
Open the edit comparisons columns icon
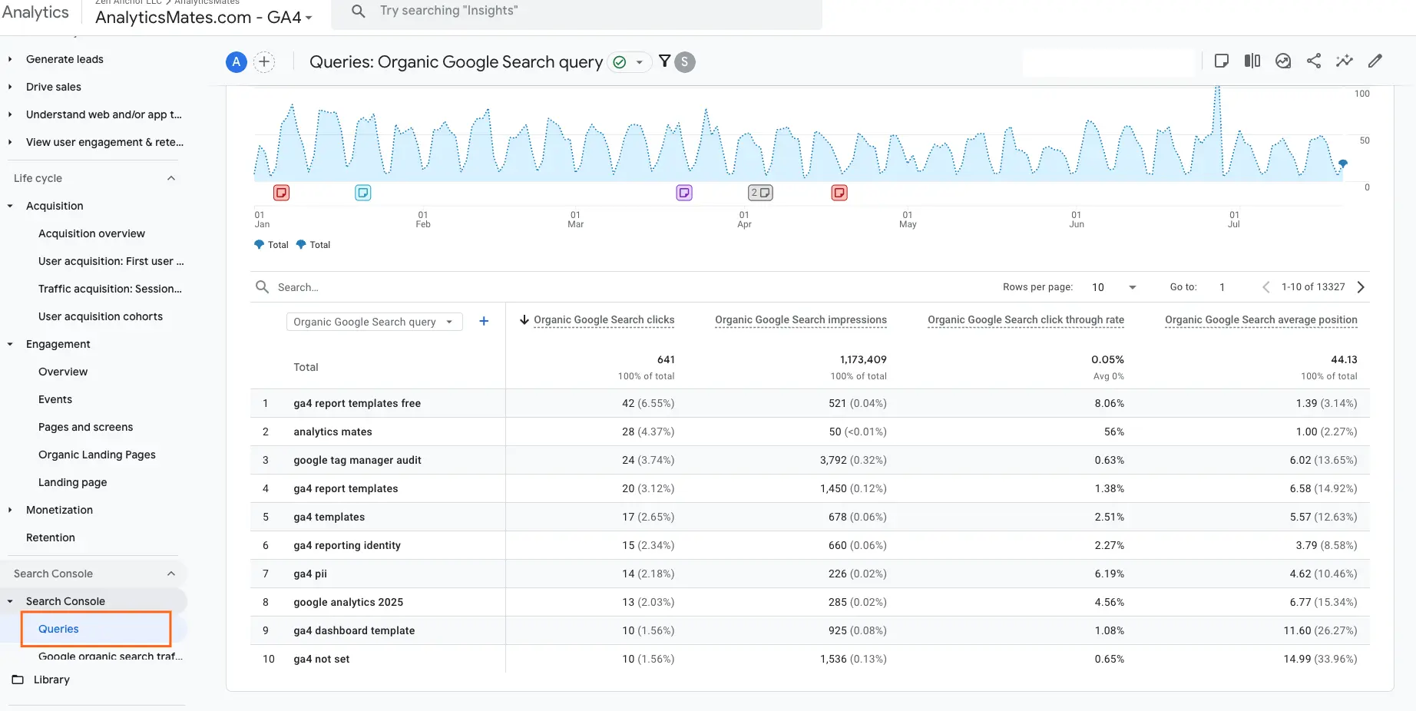click(1252, 61)
